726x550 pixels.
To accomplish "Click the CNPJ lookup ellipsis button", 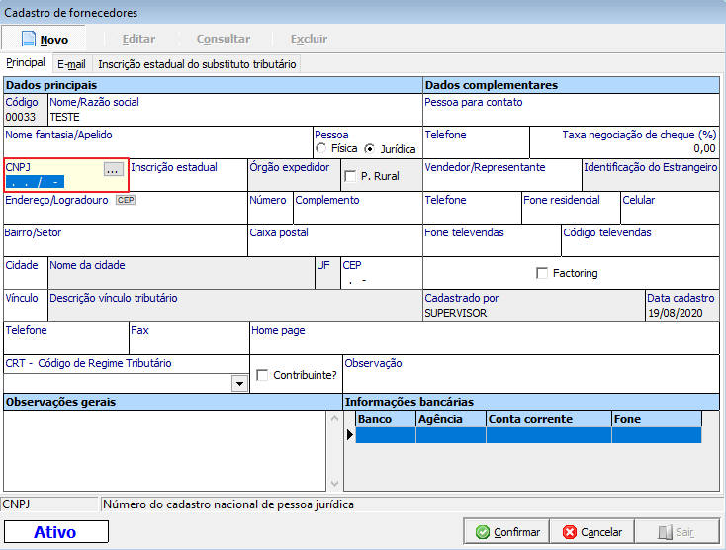I will 113,169.
